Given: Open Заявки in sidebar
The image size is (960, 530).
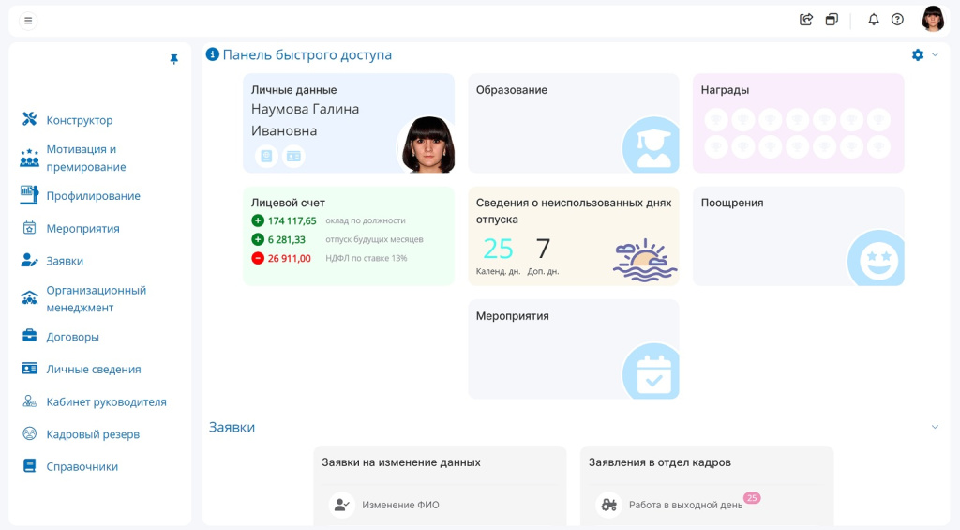Looking at the screenshot, I should point(65,261).
